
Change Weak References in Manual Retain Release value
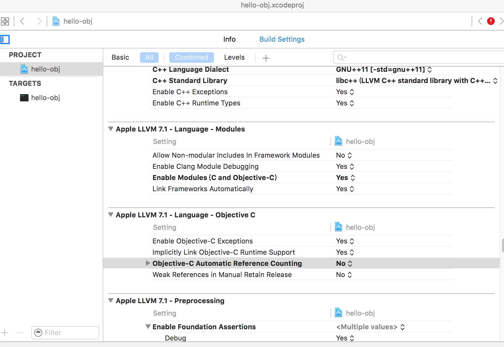(344, 275)
